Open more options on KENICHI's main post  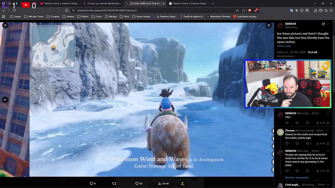point(328,24)
